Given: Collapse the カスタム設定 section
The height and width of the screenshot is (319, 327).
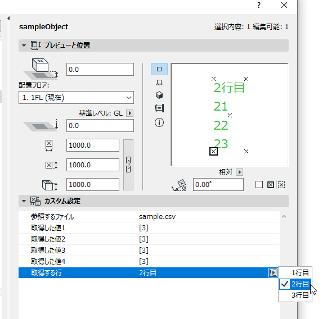Looking at the screenshot, I should click(24, 201).
